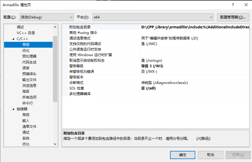Close the Armadillo 属性页 dialog
This screenshot has height=162, width=252.
pos(246,5)
